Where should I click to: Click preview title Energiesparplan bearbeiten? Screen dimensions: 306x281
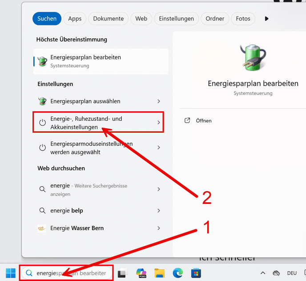coord(253,83)
